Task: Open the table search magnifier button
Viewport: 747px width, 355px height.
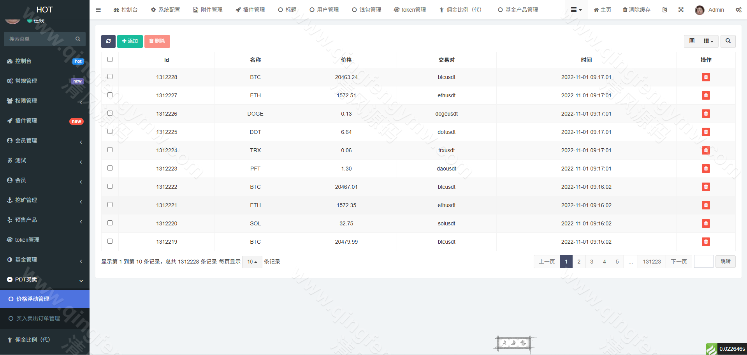Action: click(728, 41)
